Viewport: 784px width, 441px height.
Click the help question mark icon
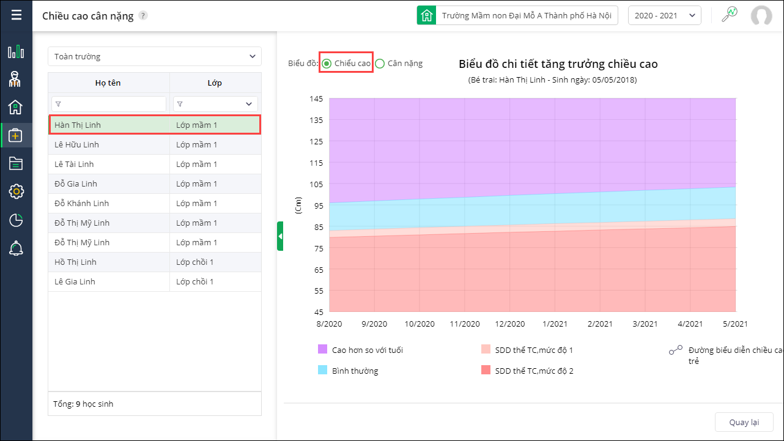click(142, 16)
